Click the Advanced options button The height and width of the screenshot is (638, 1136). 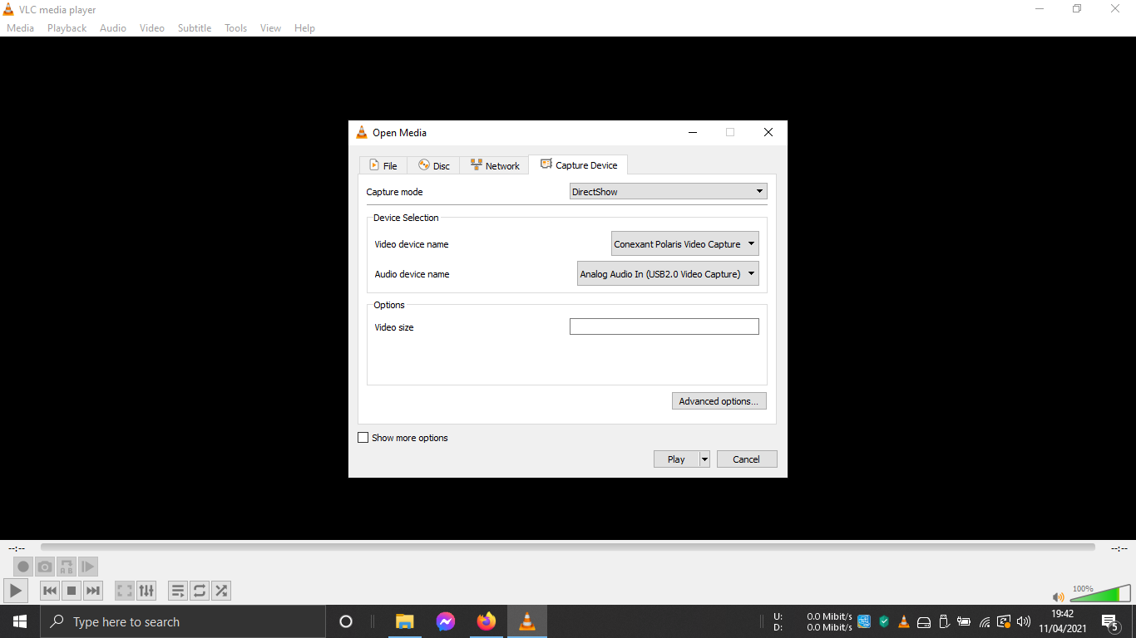(719, 401)
